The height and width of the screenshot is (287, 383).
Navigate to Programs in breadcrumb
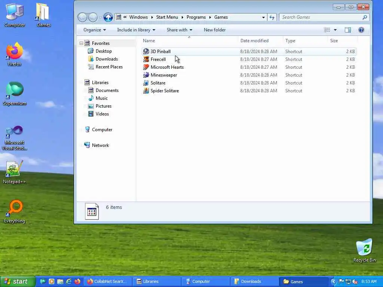tap(196, 17)
